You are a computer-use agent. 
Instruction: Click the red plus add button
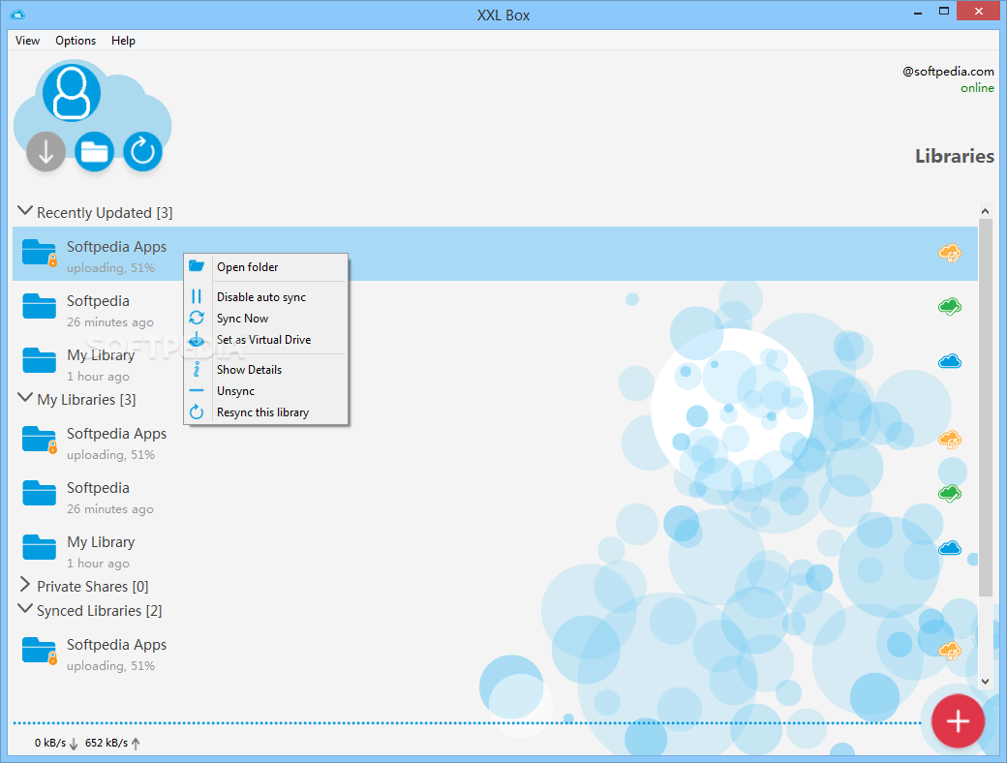tap(958, 721)
